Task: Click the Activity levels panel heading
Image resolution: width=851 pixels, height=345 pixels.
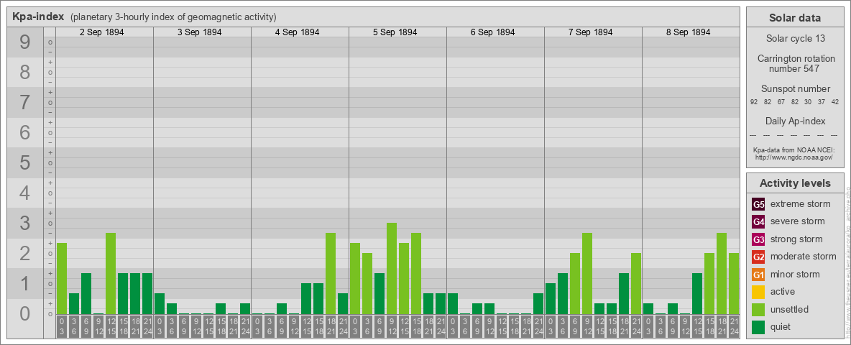Action: pyautogui.click(x=794, y=183)
